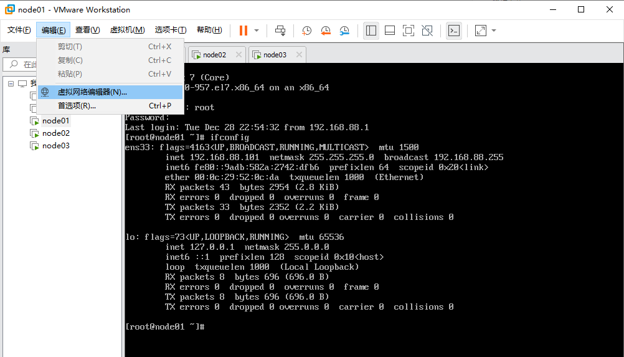Click the inet 127.0.0.1 loopback text
Screen dimensions: 624x357
[200, 247]
